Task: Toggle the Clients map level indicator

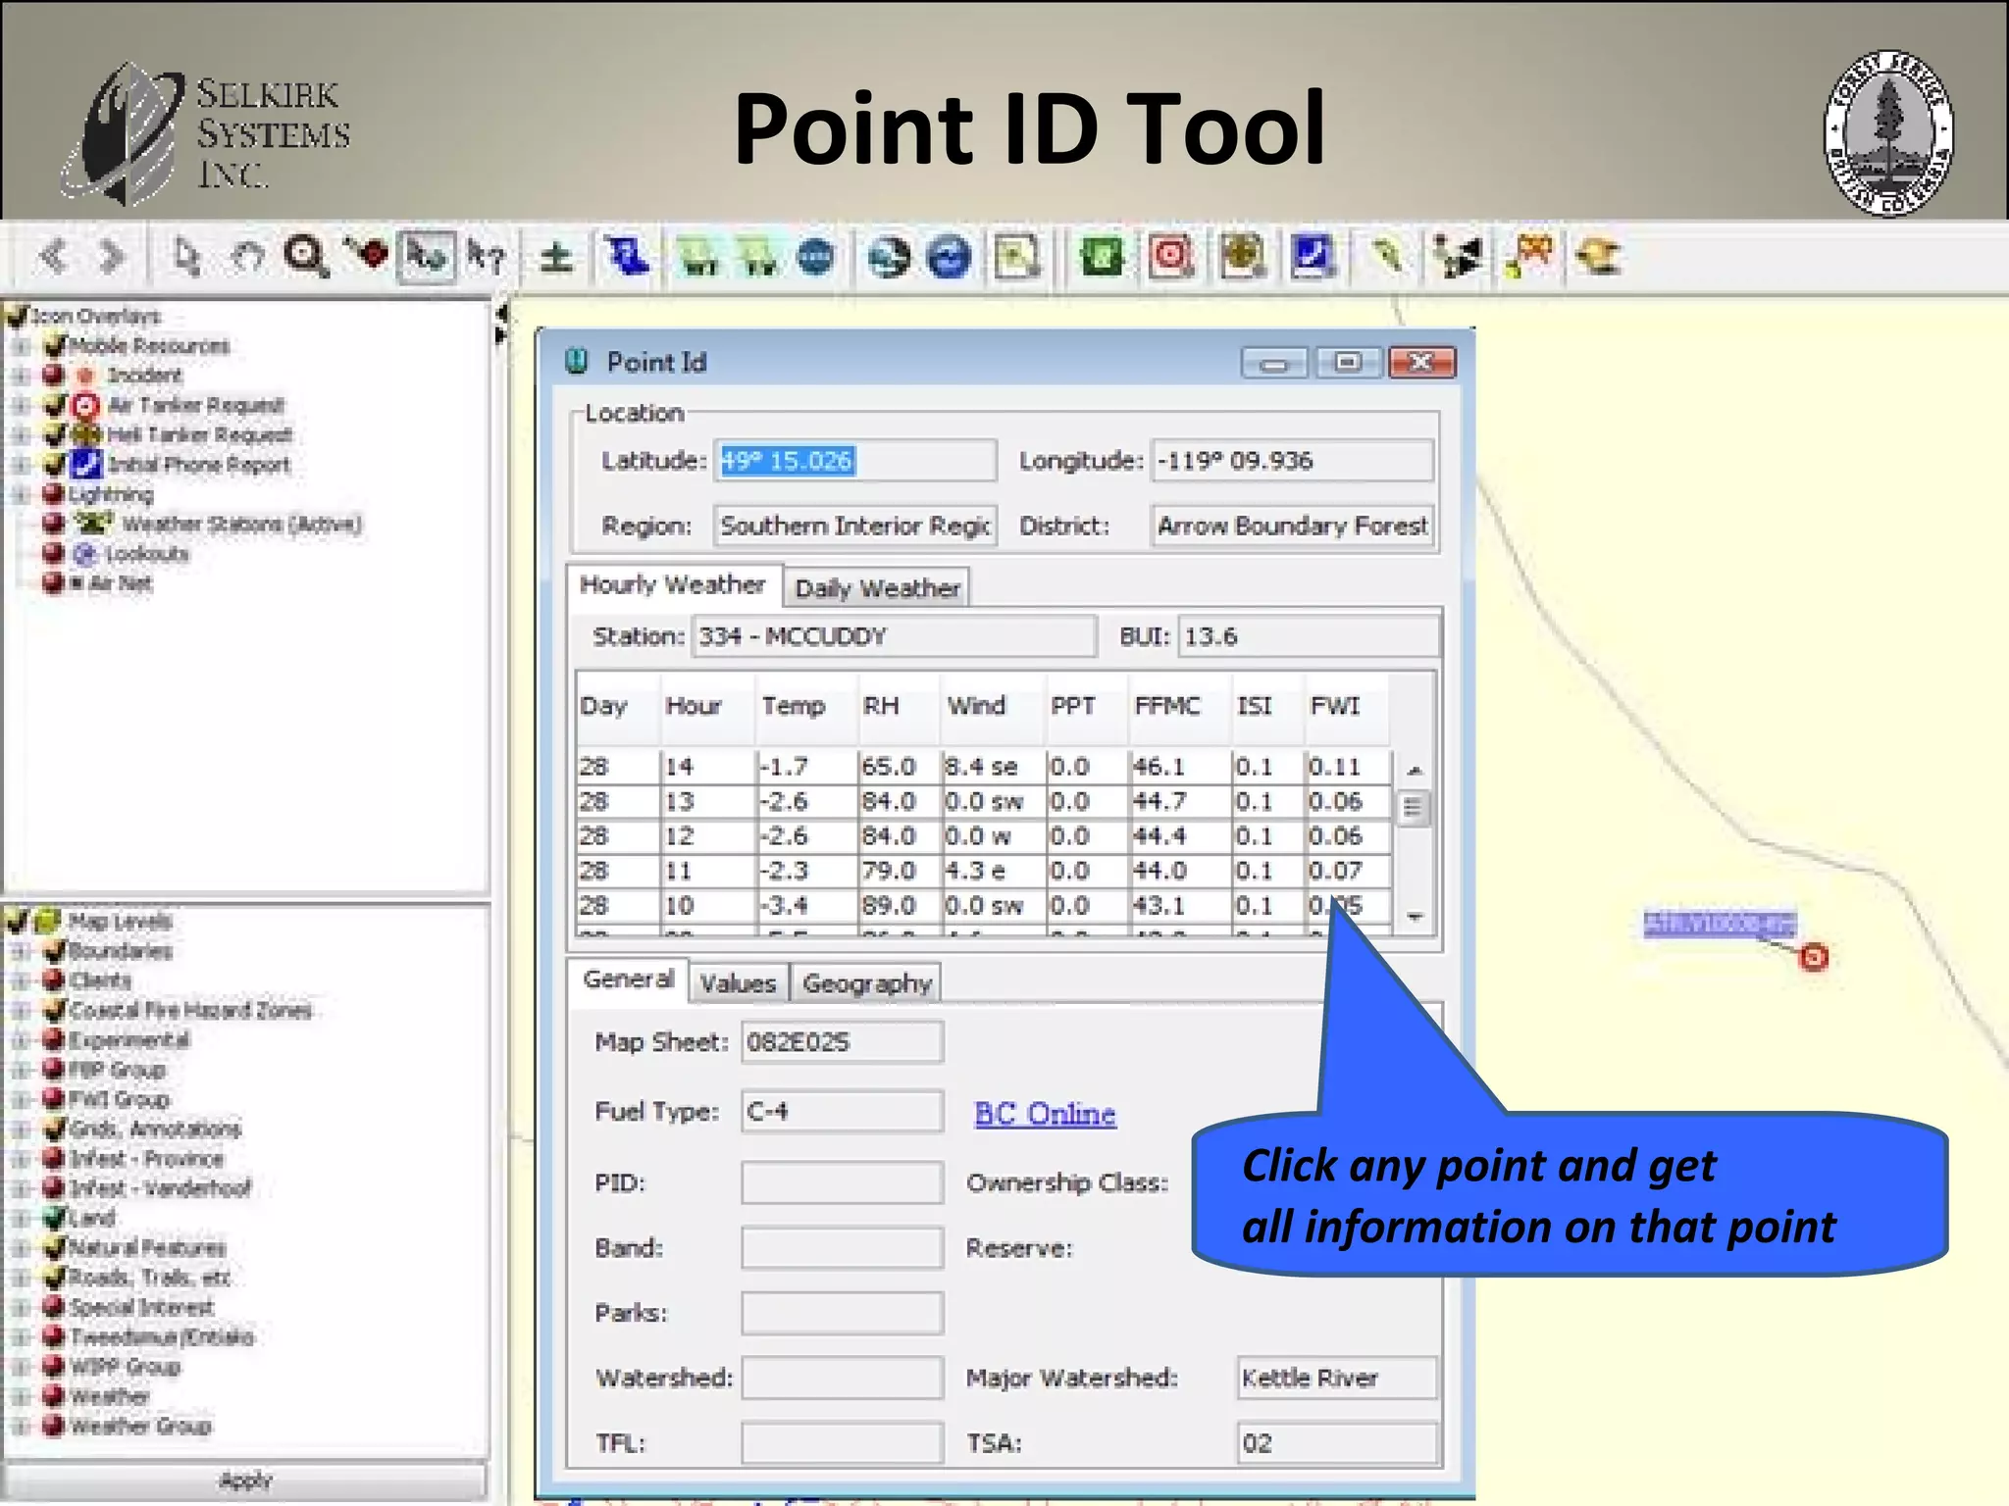Action: coord(54,979)
